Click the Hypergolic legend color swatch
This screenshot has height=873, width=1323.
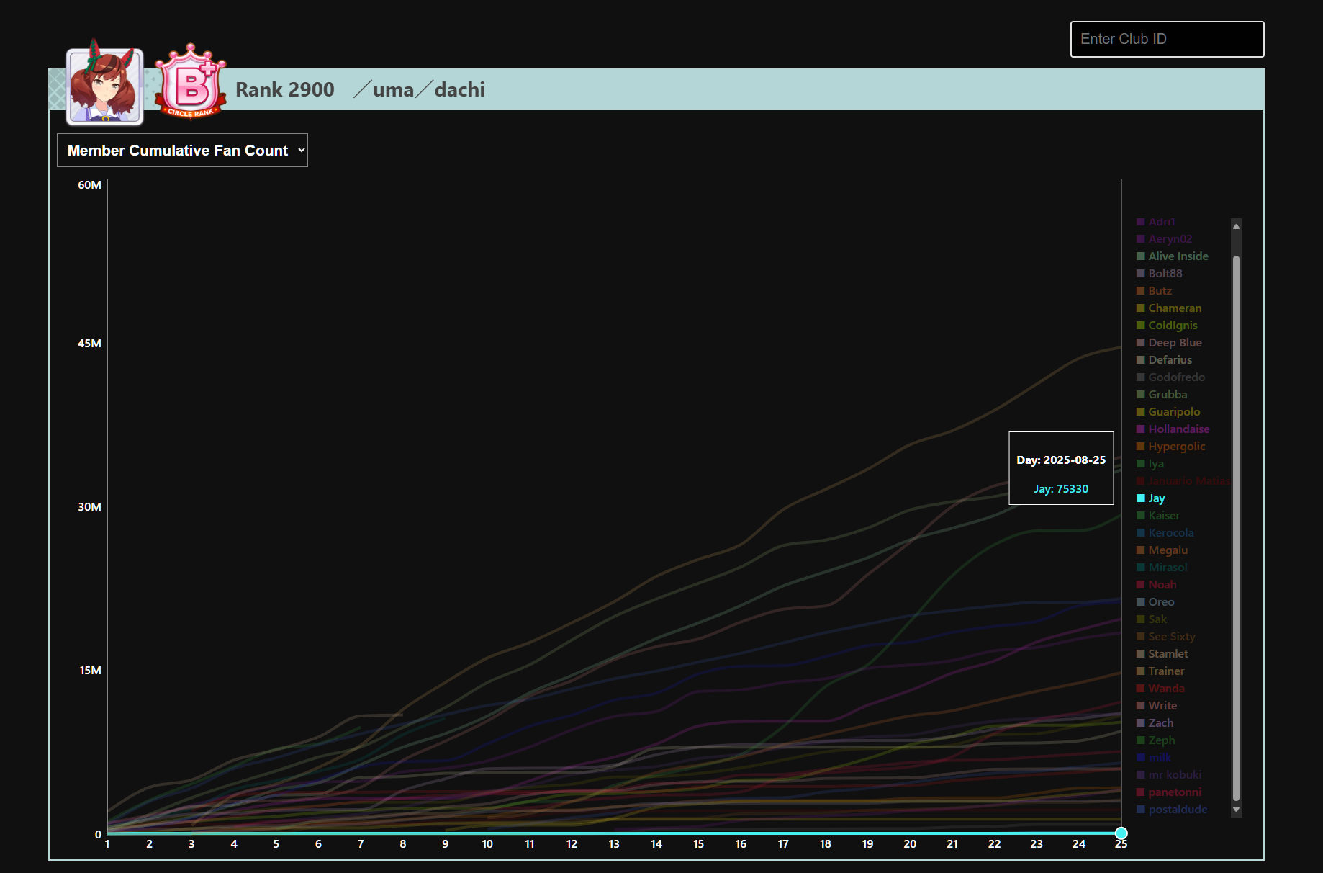click(x=1140, y=447)
